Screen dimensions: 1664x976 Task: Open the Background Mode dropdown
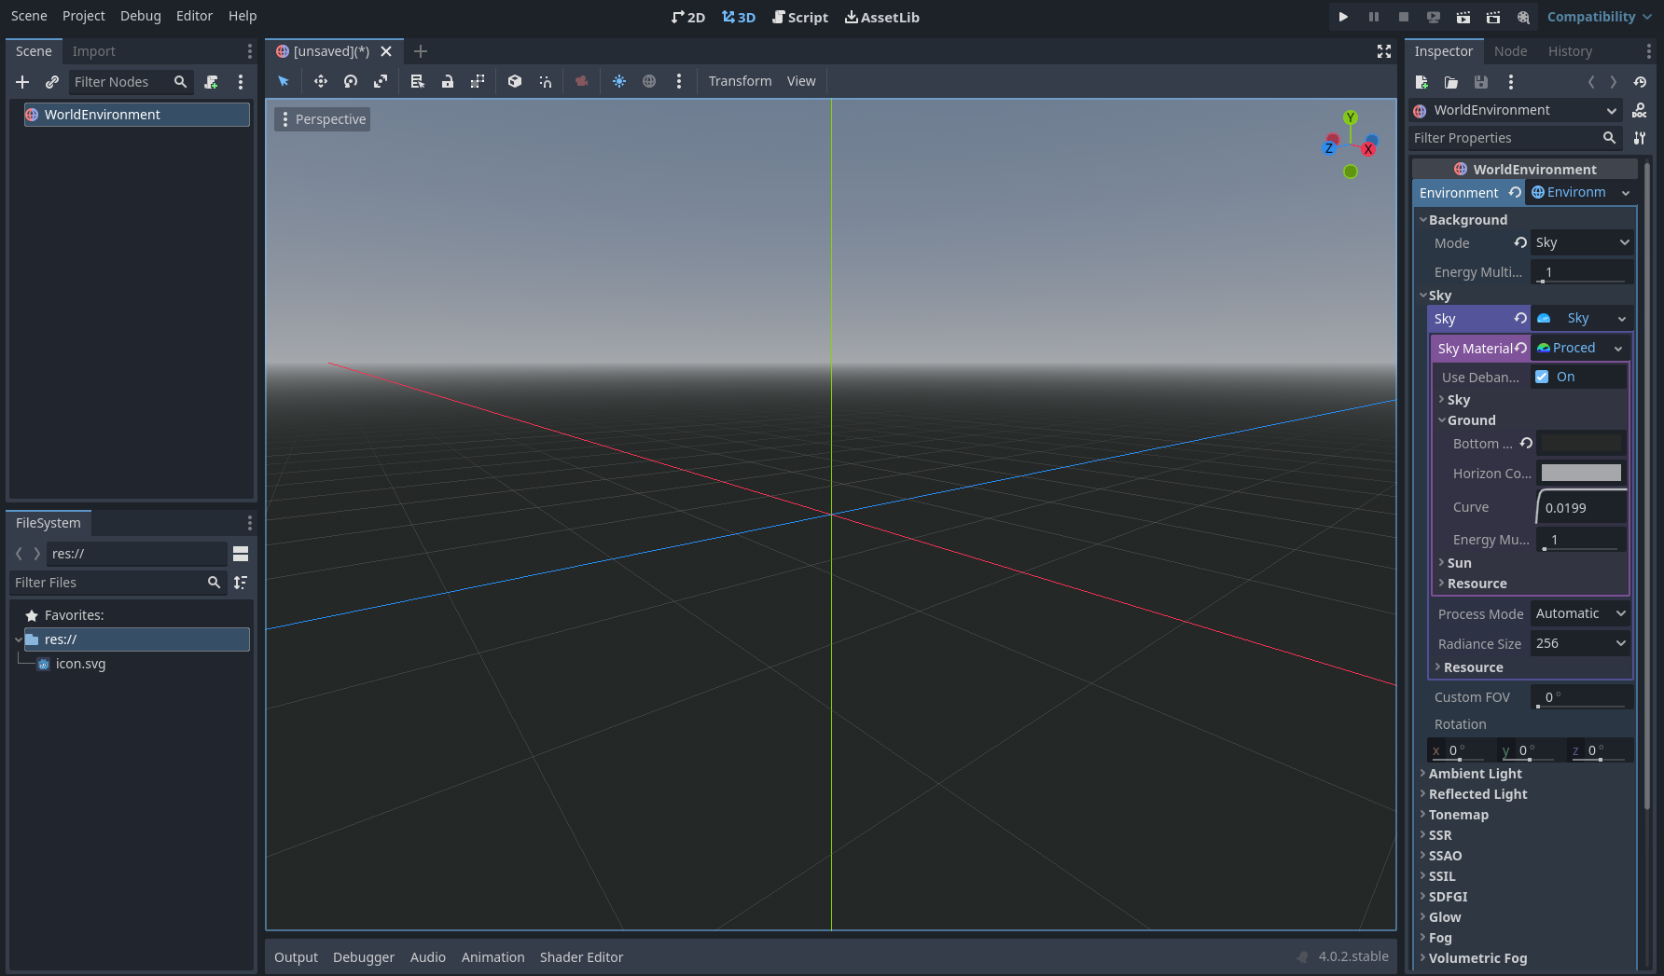pyautogui.click(x=1581, y=242)
